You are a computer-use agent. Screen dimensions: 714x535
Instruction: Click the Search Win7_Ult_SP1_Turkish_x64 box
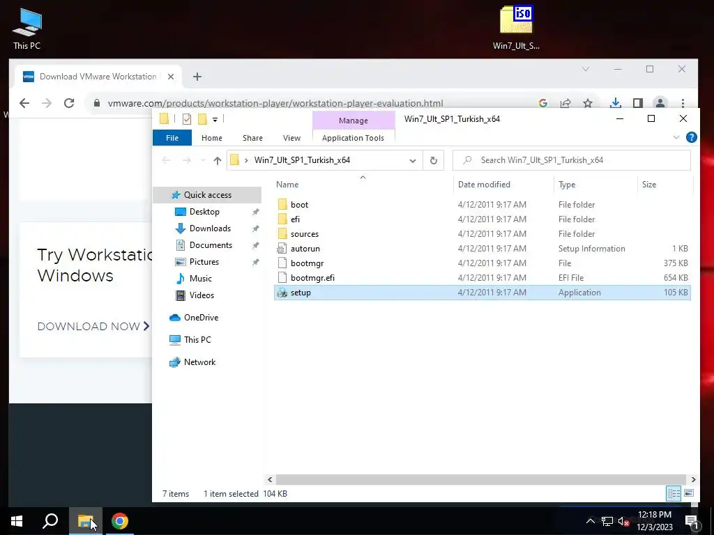pyautogui.click(x=572, y=160)
